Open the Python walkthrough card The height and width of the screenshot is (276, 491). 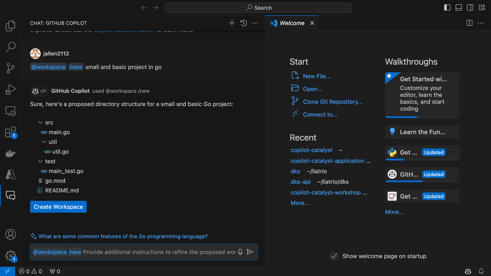pyautogui.click(x=422, y=153)
